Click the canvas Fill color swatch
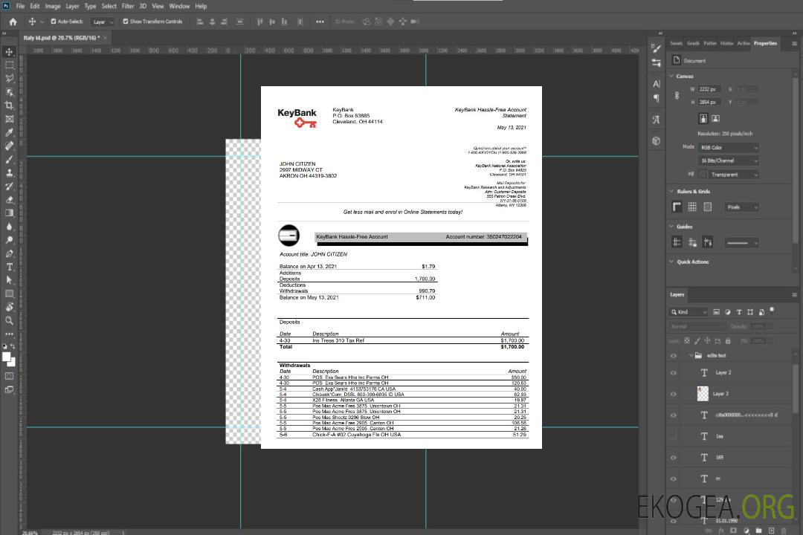 pyautogui.click(x=703, y=174)
